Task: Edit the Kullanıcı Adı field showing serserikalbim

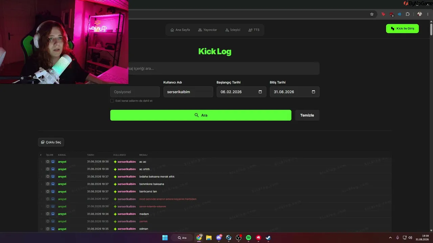Action: click(x=188, y=92)
